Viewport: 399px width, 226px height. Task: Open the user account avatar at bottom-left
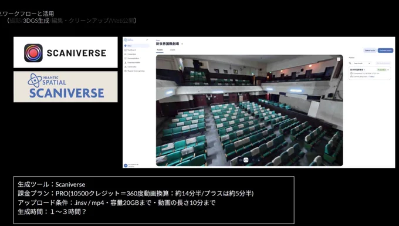[x=126, y=166]
